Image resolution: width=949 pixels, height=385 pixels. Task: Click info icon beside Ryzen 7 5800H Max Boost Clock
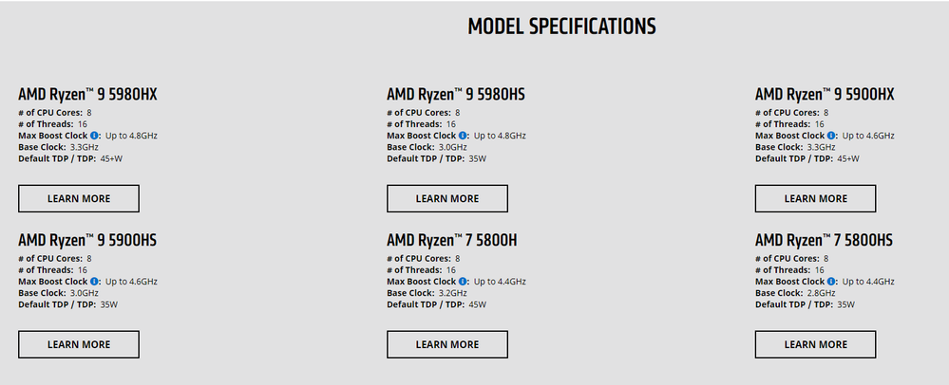(x=463, y=282)
